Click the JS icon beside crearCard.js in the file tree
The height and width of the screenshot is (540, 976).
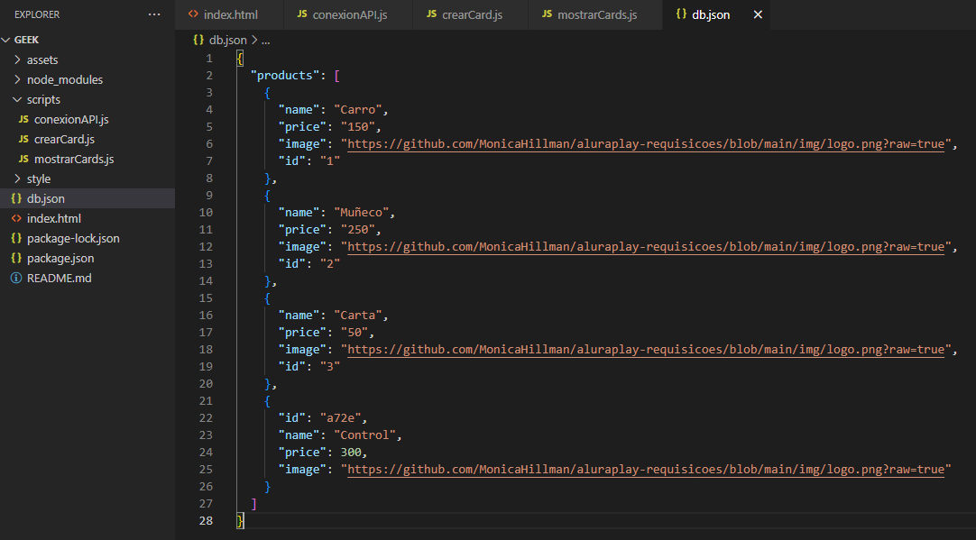tap(23, 140)
